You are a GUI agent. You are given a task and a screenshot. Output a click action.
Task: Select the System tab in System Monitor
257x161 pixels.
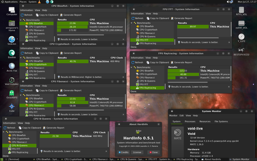[177, 122]
